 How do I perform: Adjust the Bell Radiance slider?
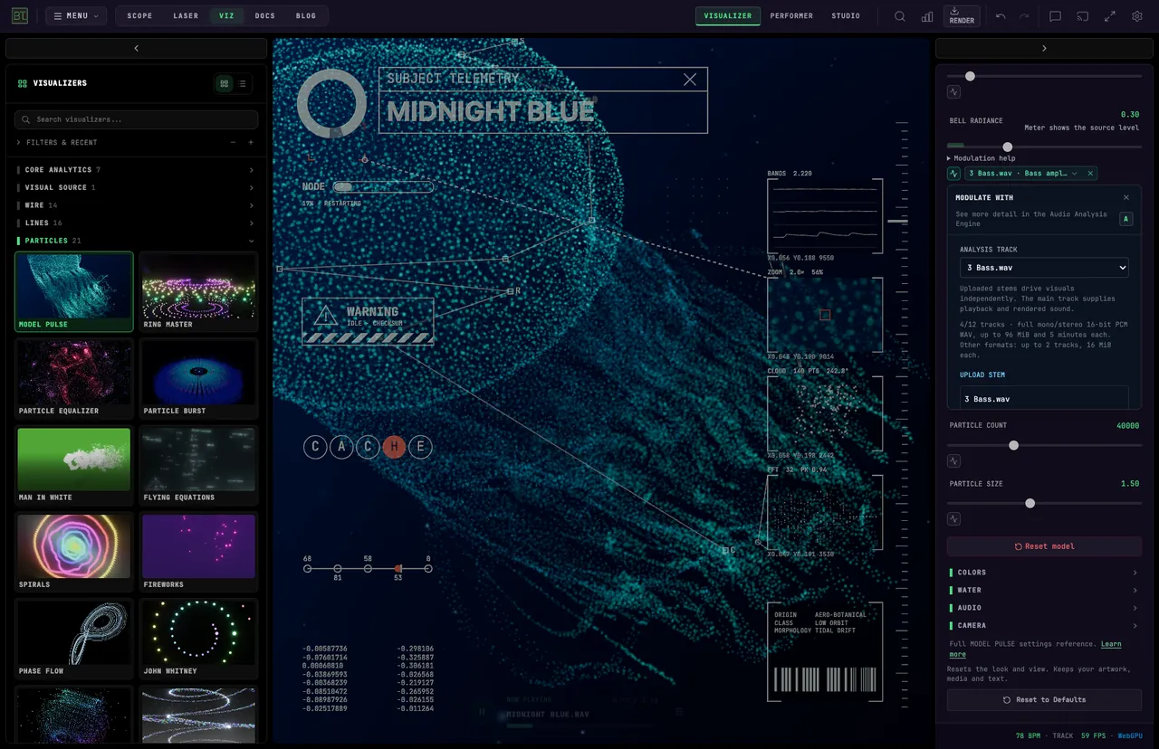(x=1044, y=147)
